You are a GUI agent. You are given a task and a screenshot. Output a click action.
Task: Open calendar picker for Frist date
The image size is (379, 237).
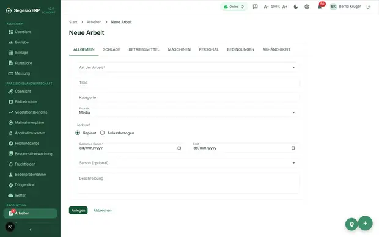293,148
